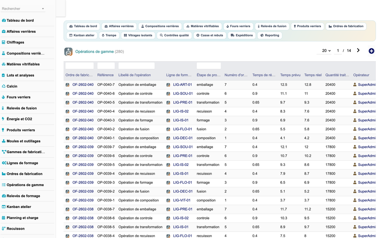Click the Étape de process filter field
Viewport: 384px width, 238px height.
click(x=209, y=66)
